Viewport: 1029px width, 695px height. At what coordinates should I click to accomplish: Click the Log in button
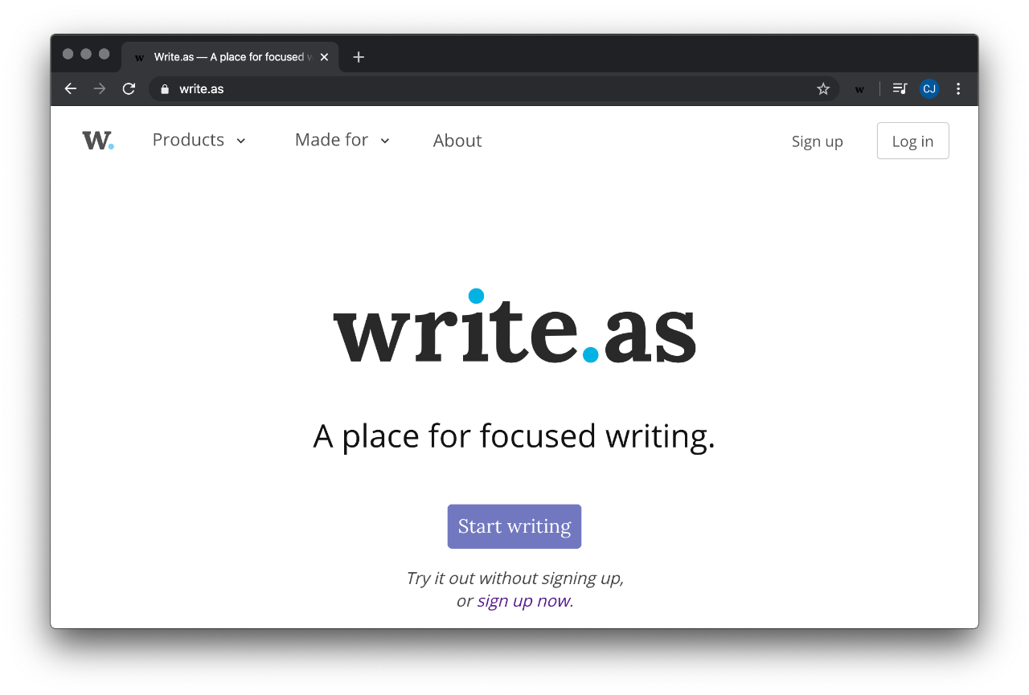(912, 141)
